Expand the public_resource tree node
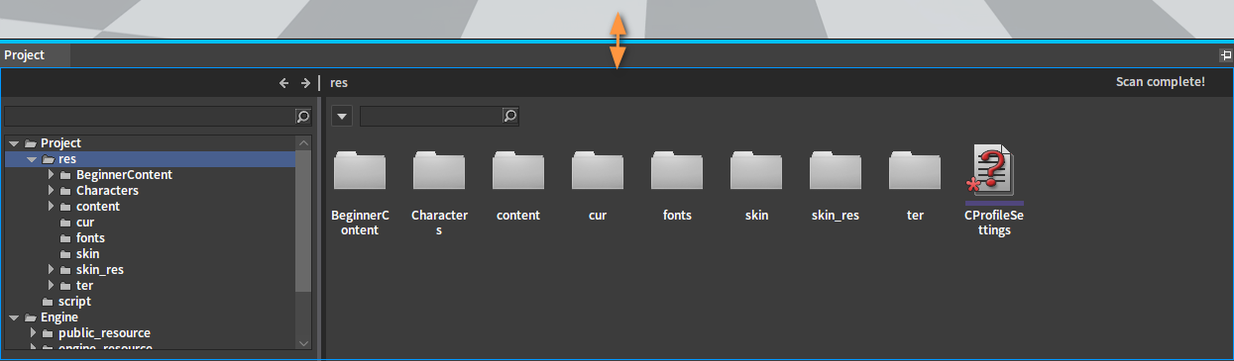The image size is (1234, 361). (33, 333)
